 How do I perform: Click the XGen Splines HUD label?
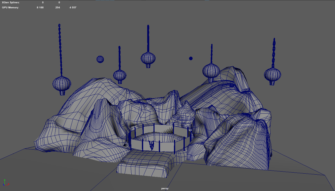point(11,2)
